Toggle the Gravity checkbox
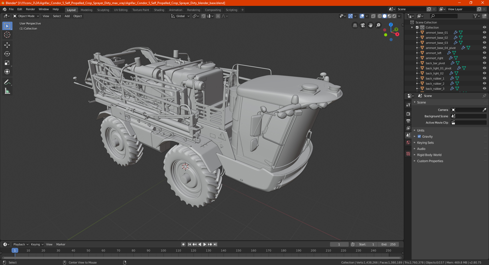Image resolution: width=489 pixels, height=265 pixels. (419, 137)
